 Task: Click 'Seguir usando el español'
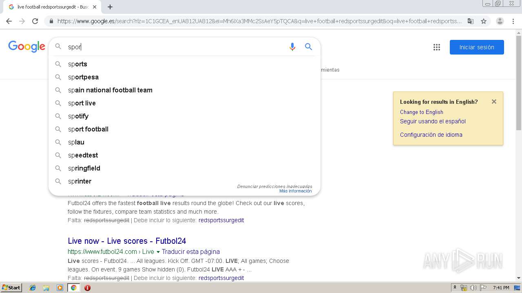tap(433, 121)
